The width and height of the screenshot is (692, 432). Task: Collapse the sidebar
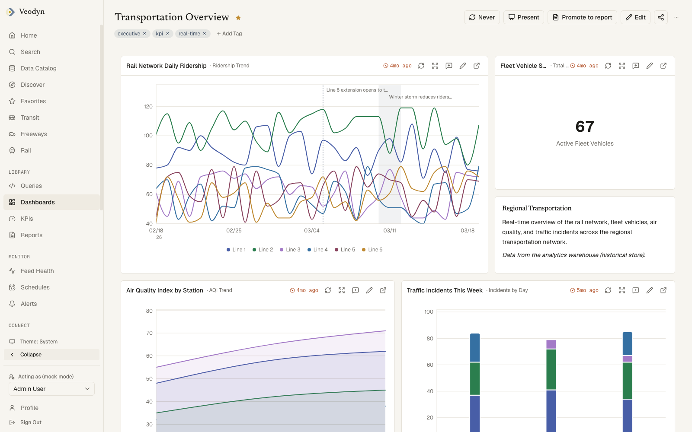[x=51, y=355]
